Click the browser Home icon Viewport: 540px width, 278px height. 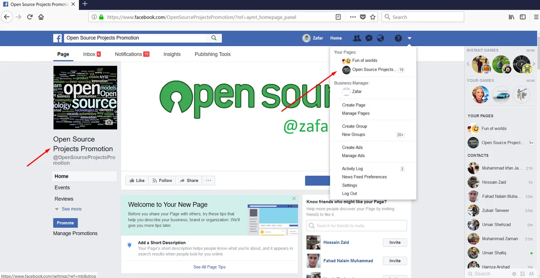tap(41, 17)
